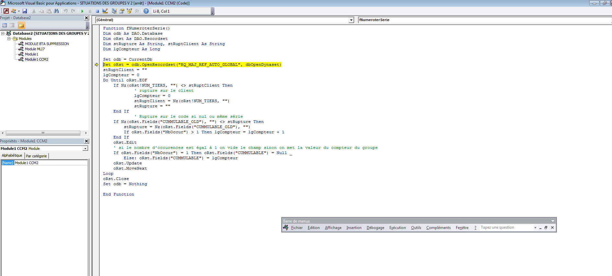Open the Compléments menu

click(438, 228)
